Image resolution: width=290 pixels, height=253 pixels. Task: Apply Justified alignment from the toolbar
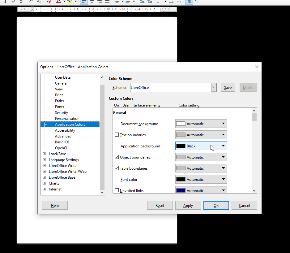(107, 2)
